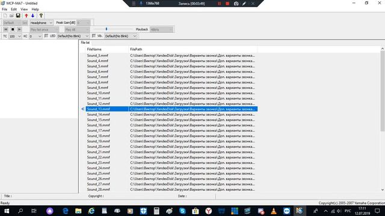This screenshot has width=385, height=216.
Task: Open Skype from the taskbar
Action: [x=182, y=211]
